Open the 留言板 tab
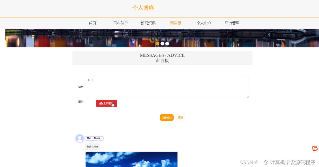Image resolution: width=319 pixels, height=167 pixels. pos(176,23)
